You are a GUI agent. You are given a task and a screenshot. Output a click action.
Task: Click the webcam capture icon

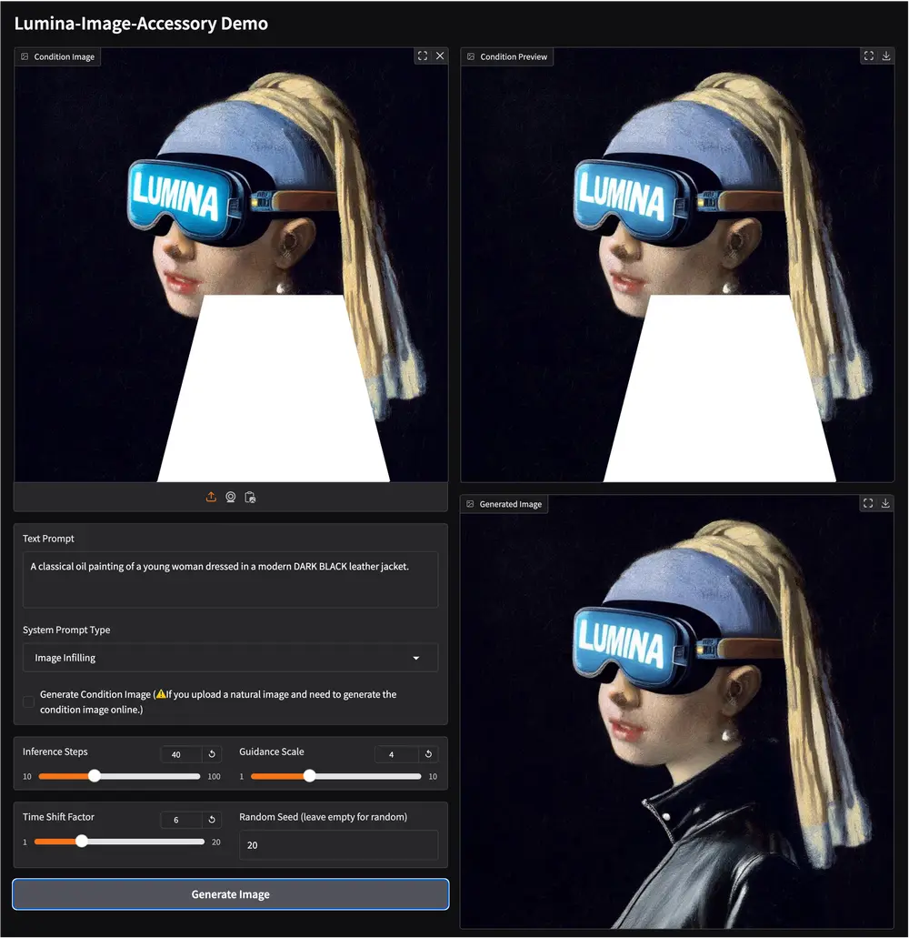pyautogui.click(x=231, y=497)
